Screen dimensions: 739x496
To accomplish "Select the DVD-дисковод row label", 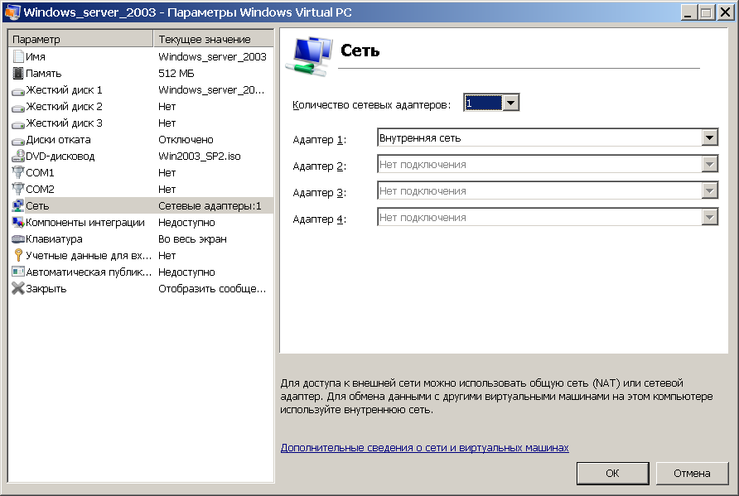I will pos(60,156).
